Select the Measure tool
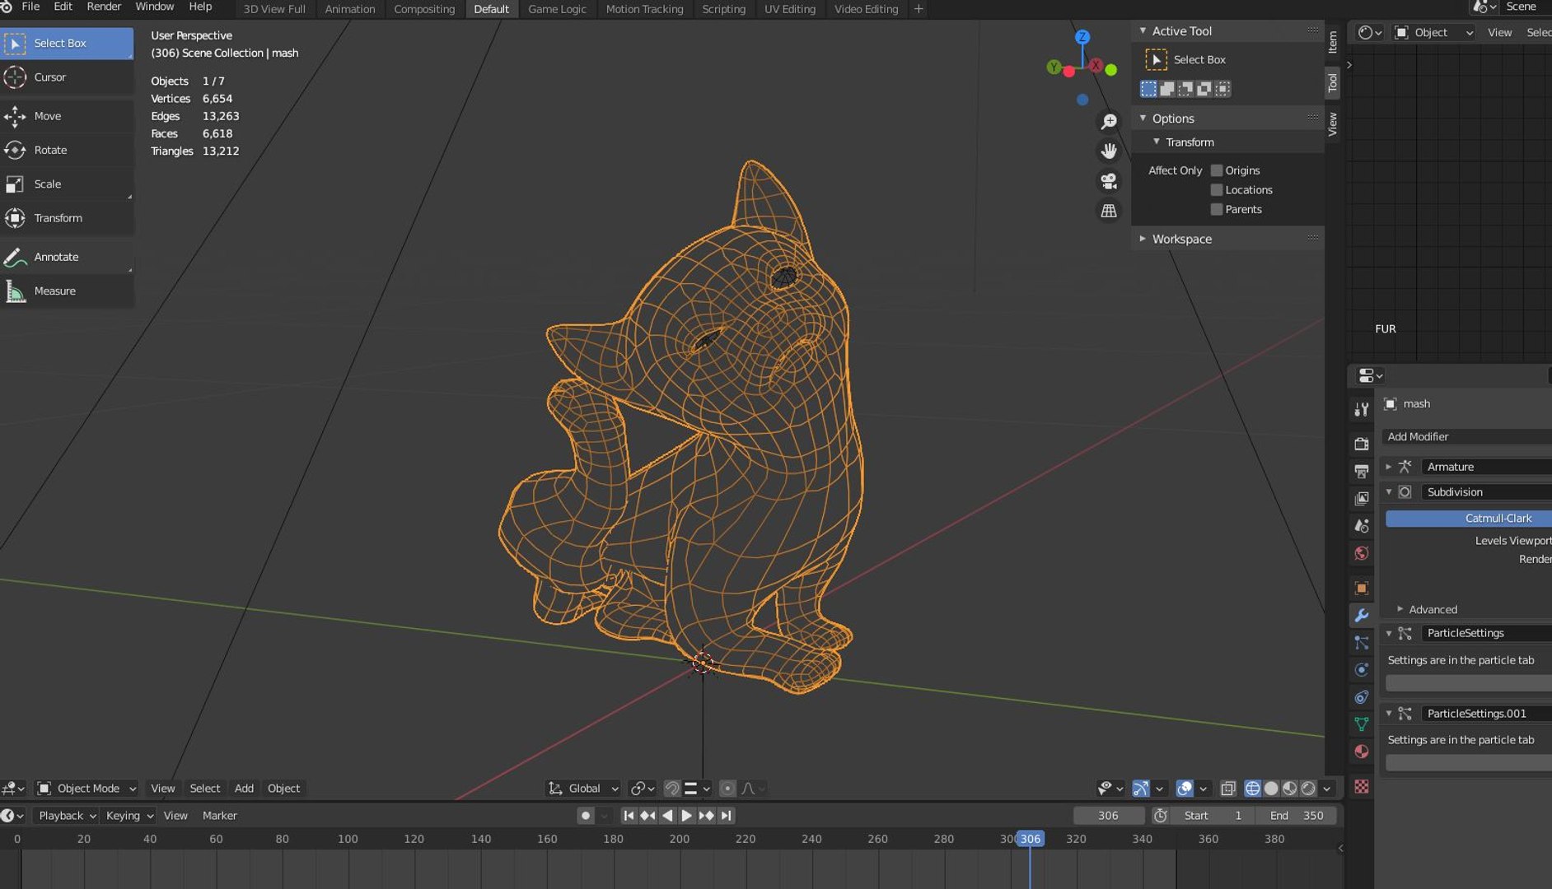The image size is (1552, 889). (x=67, y=291)
